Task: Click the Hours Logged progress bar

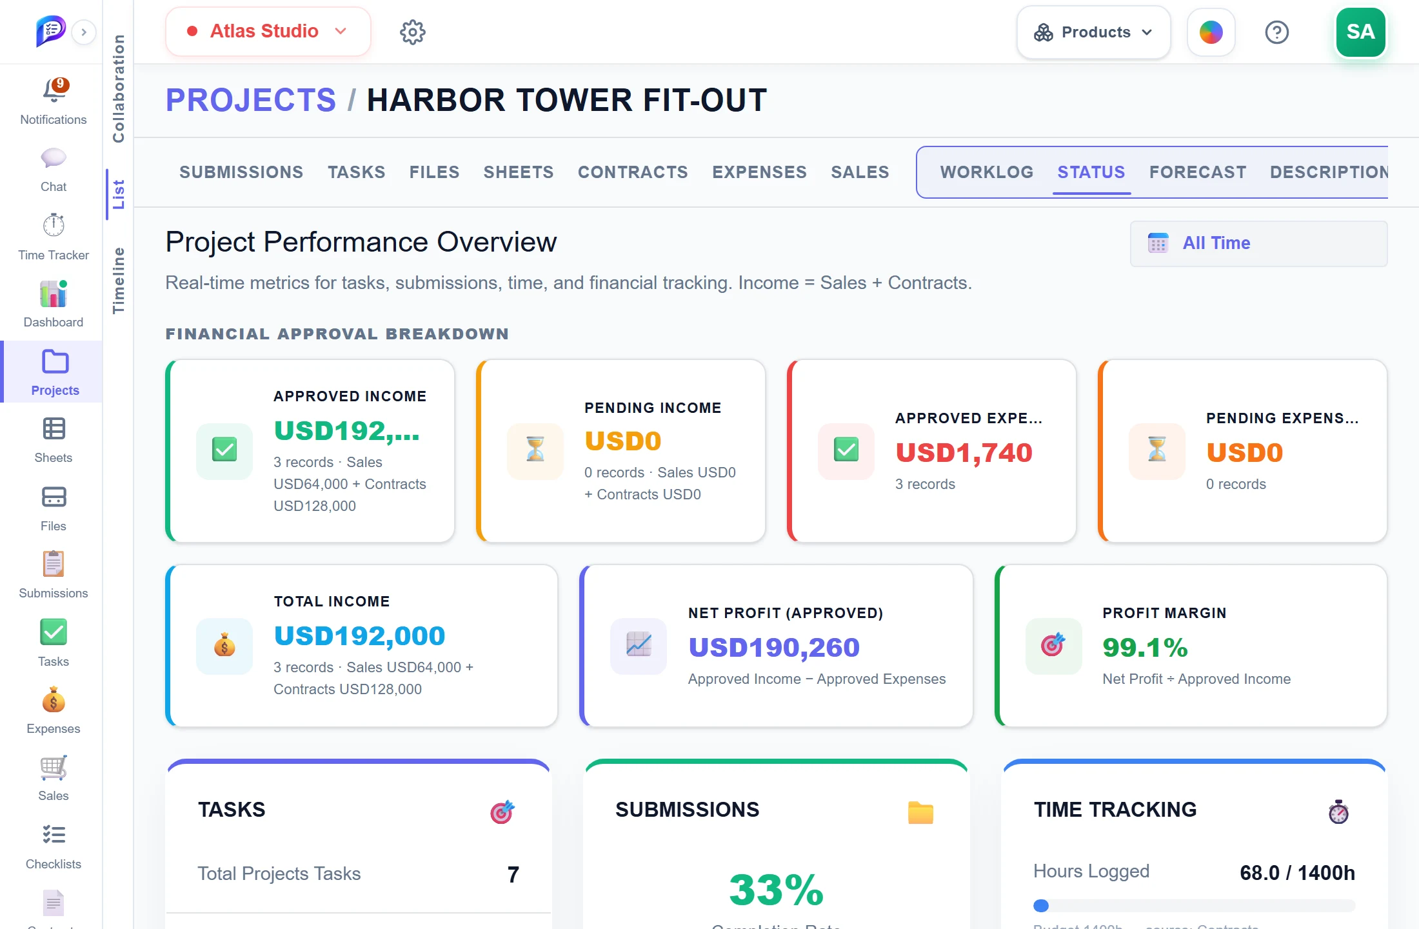Action: pos(1194,906)
